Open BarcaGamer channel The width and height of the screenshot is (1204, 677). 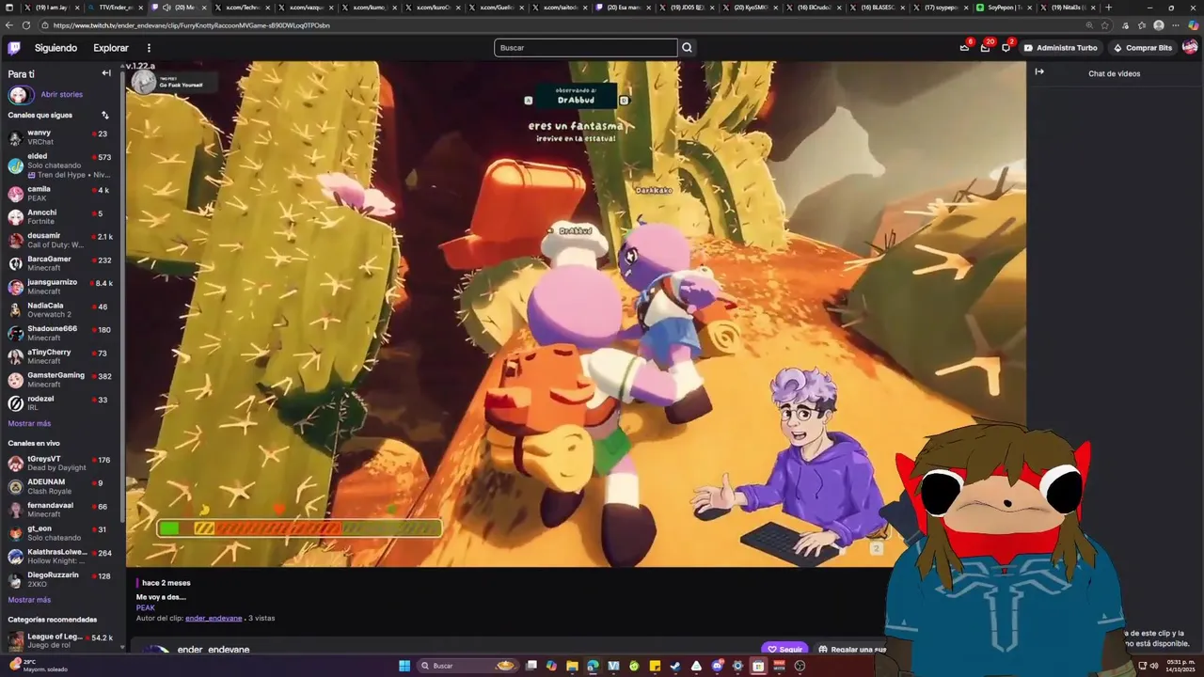(x=61, y=263)
